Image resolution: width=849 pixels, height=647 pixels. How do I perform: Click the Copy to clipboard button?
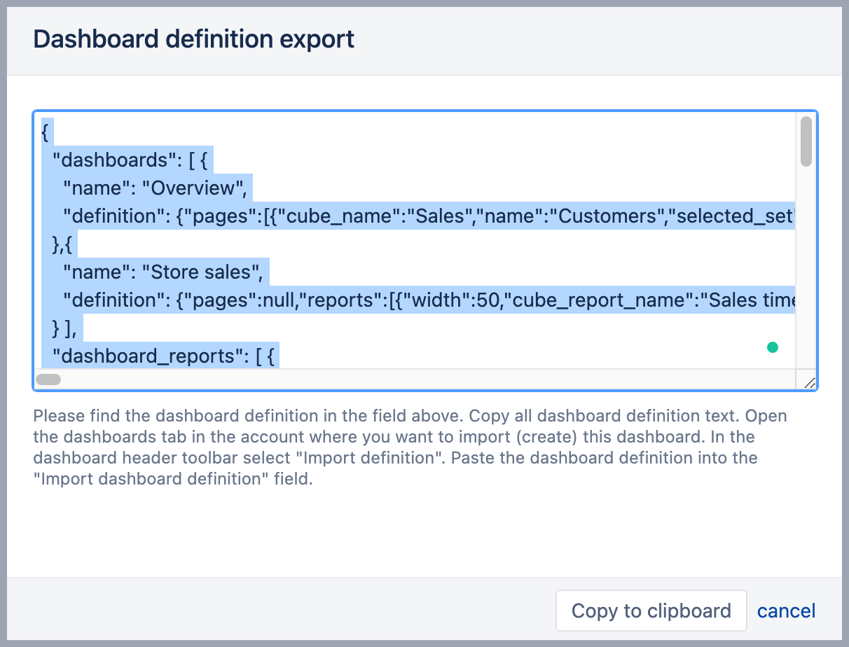(x=651, y=611)
